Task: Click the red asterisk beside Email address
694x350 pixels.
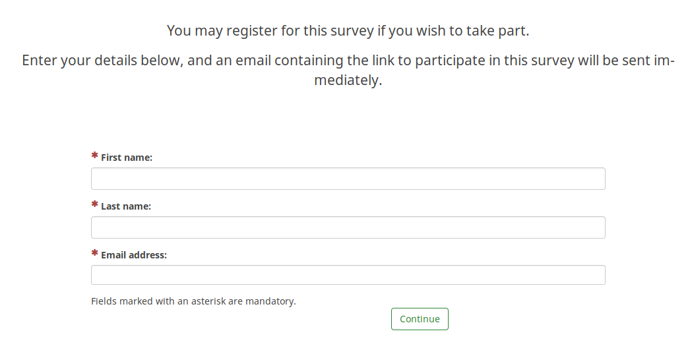Action: point(95,254)
